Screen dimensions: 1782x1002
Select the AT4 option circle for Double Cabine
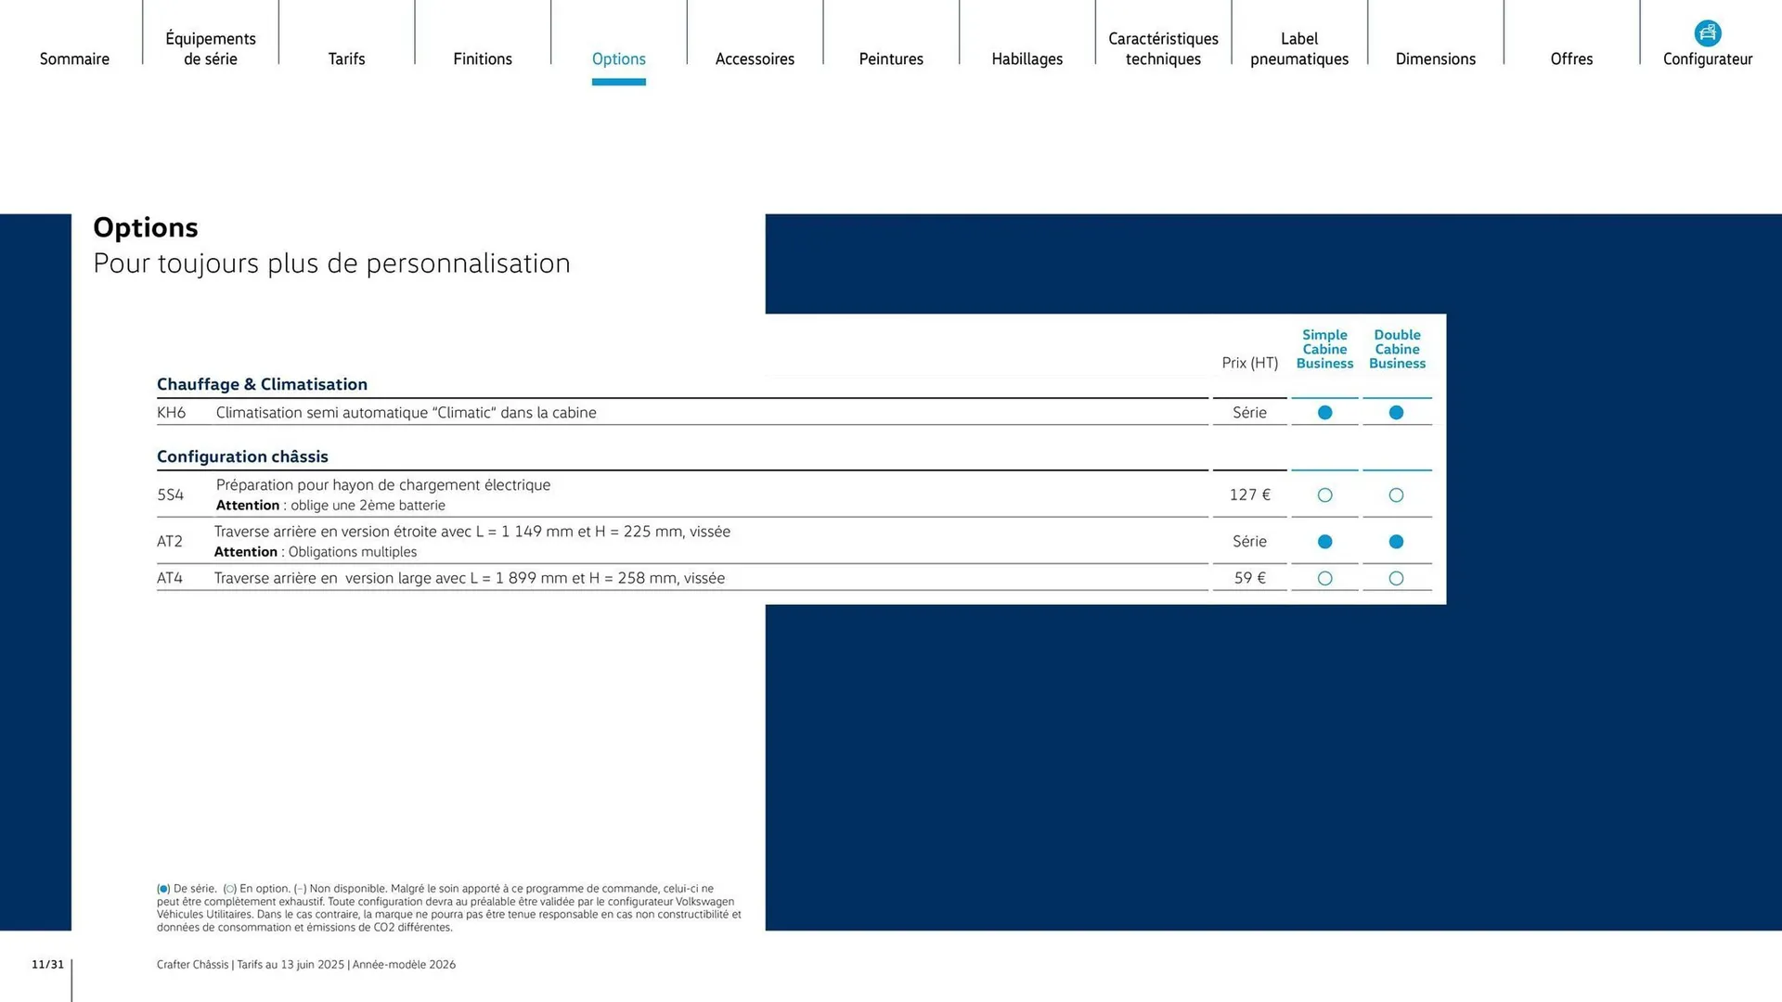tap(1397, 577)
